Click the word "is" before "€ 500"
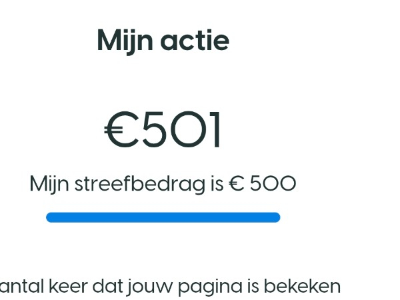 216,184
